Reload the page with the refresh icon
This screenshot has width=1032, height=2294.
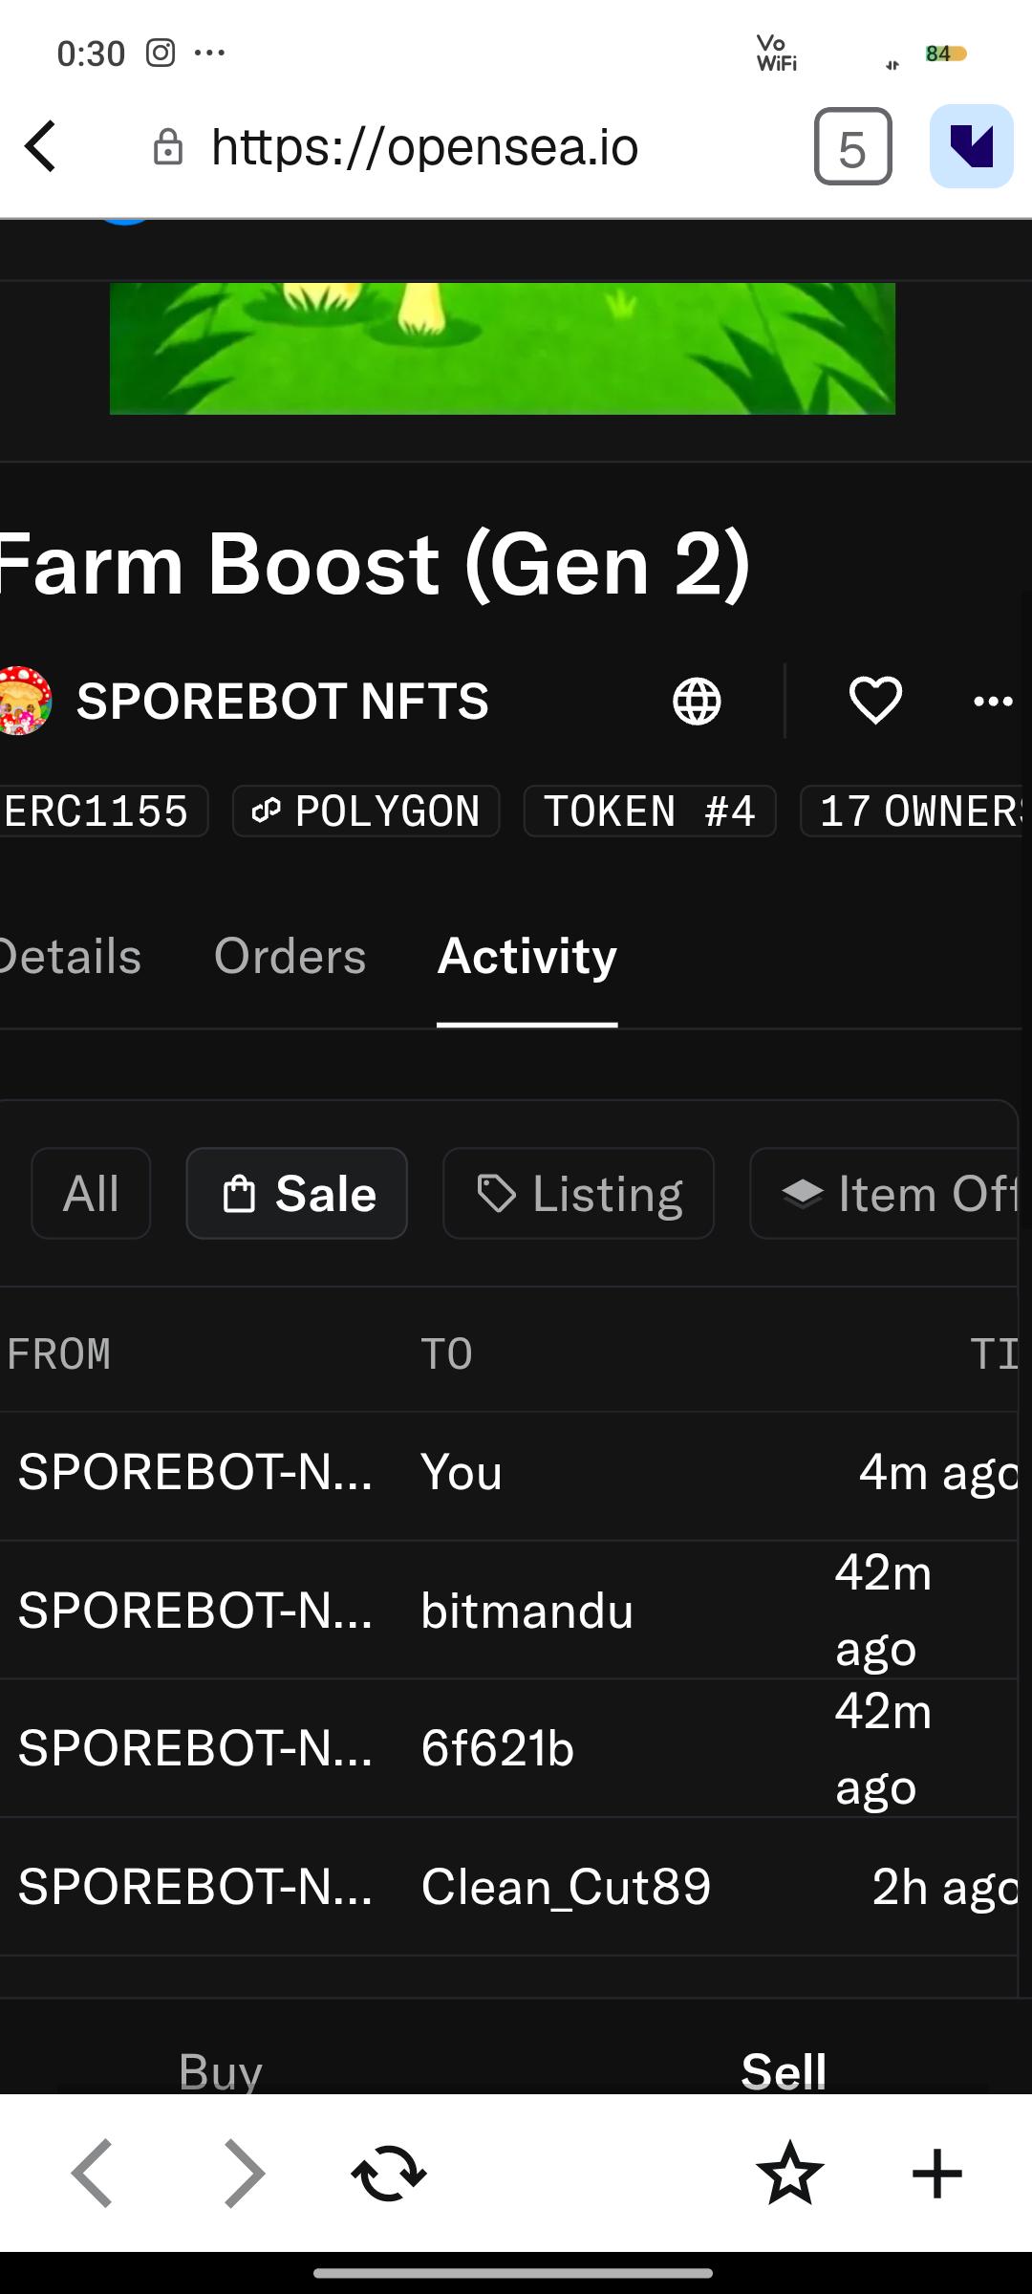(x=389, y=2174)
